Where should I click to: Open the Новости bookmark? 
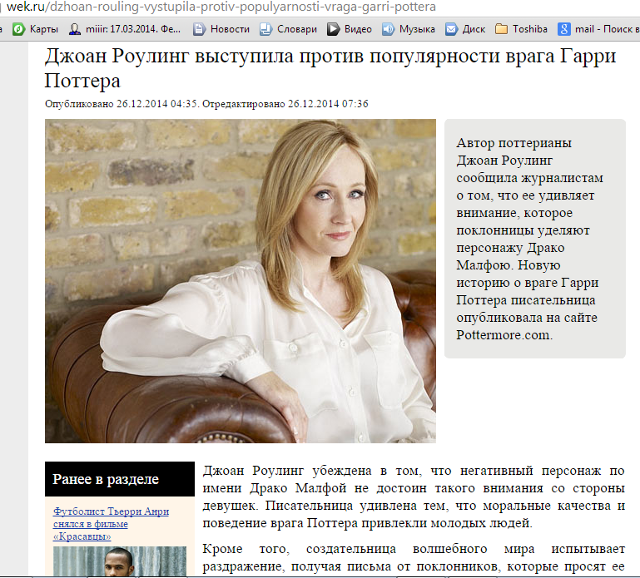[x=221, y=29]
